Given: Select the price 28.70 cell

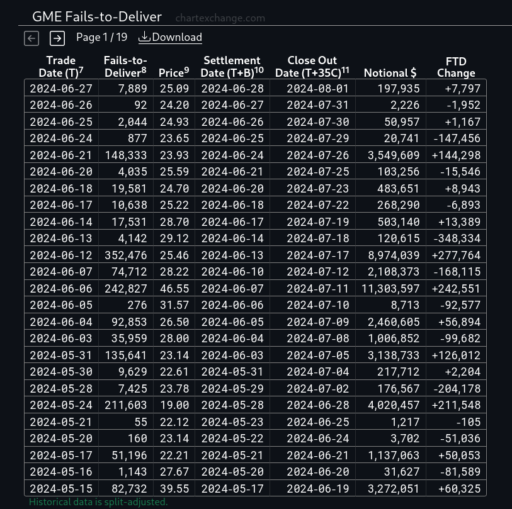Looking at the screenshot, I should click(174, 222).
